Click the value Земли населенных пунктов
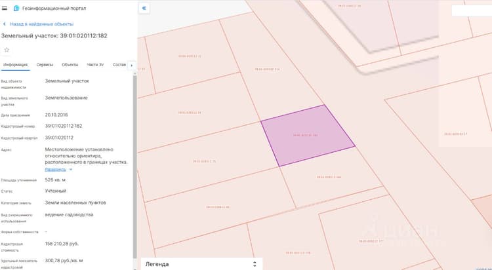This screenshot has height=270, width=492. [x=75, y=202]
